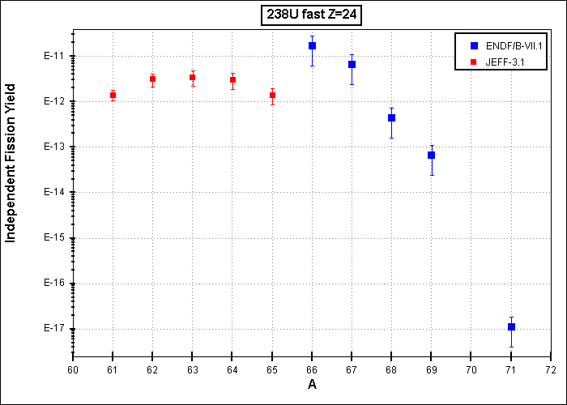Click the x-axis tick label 69
The height and width of the screenshot is (405, 567).
coord(431,370)
